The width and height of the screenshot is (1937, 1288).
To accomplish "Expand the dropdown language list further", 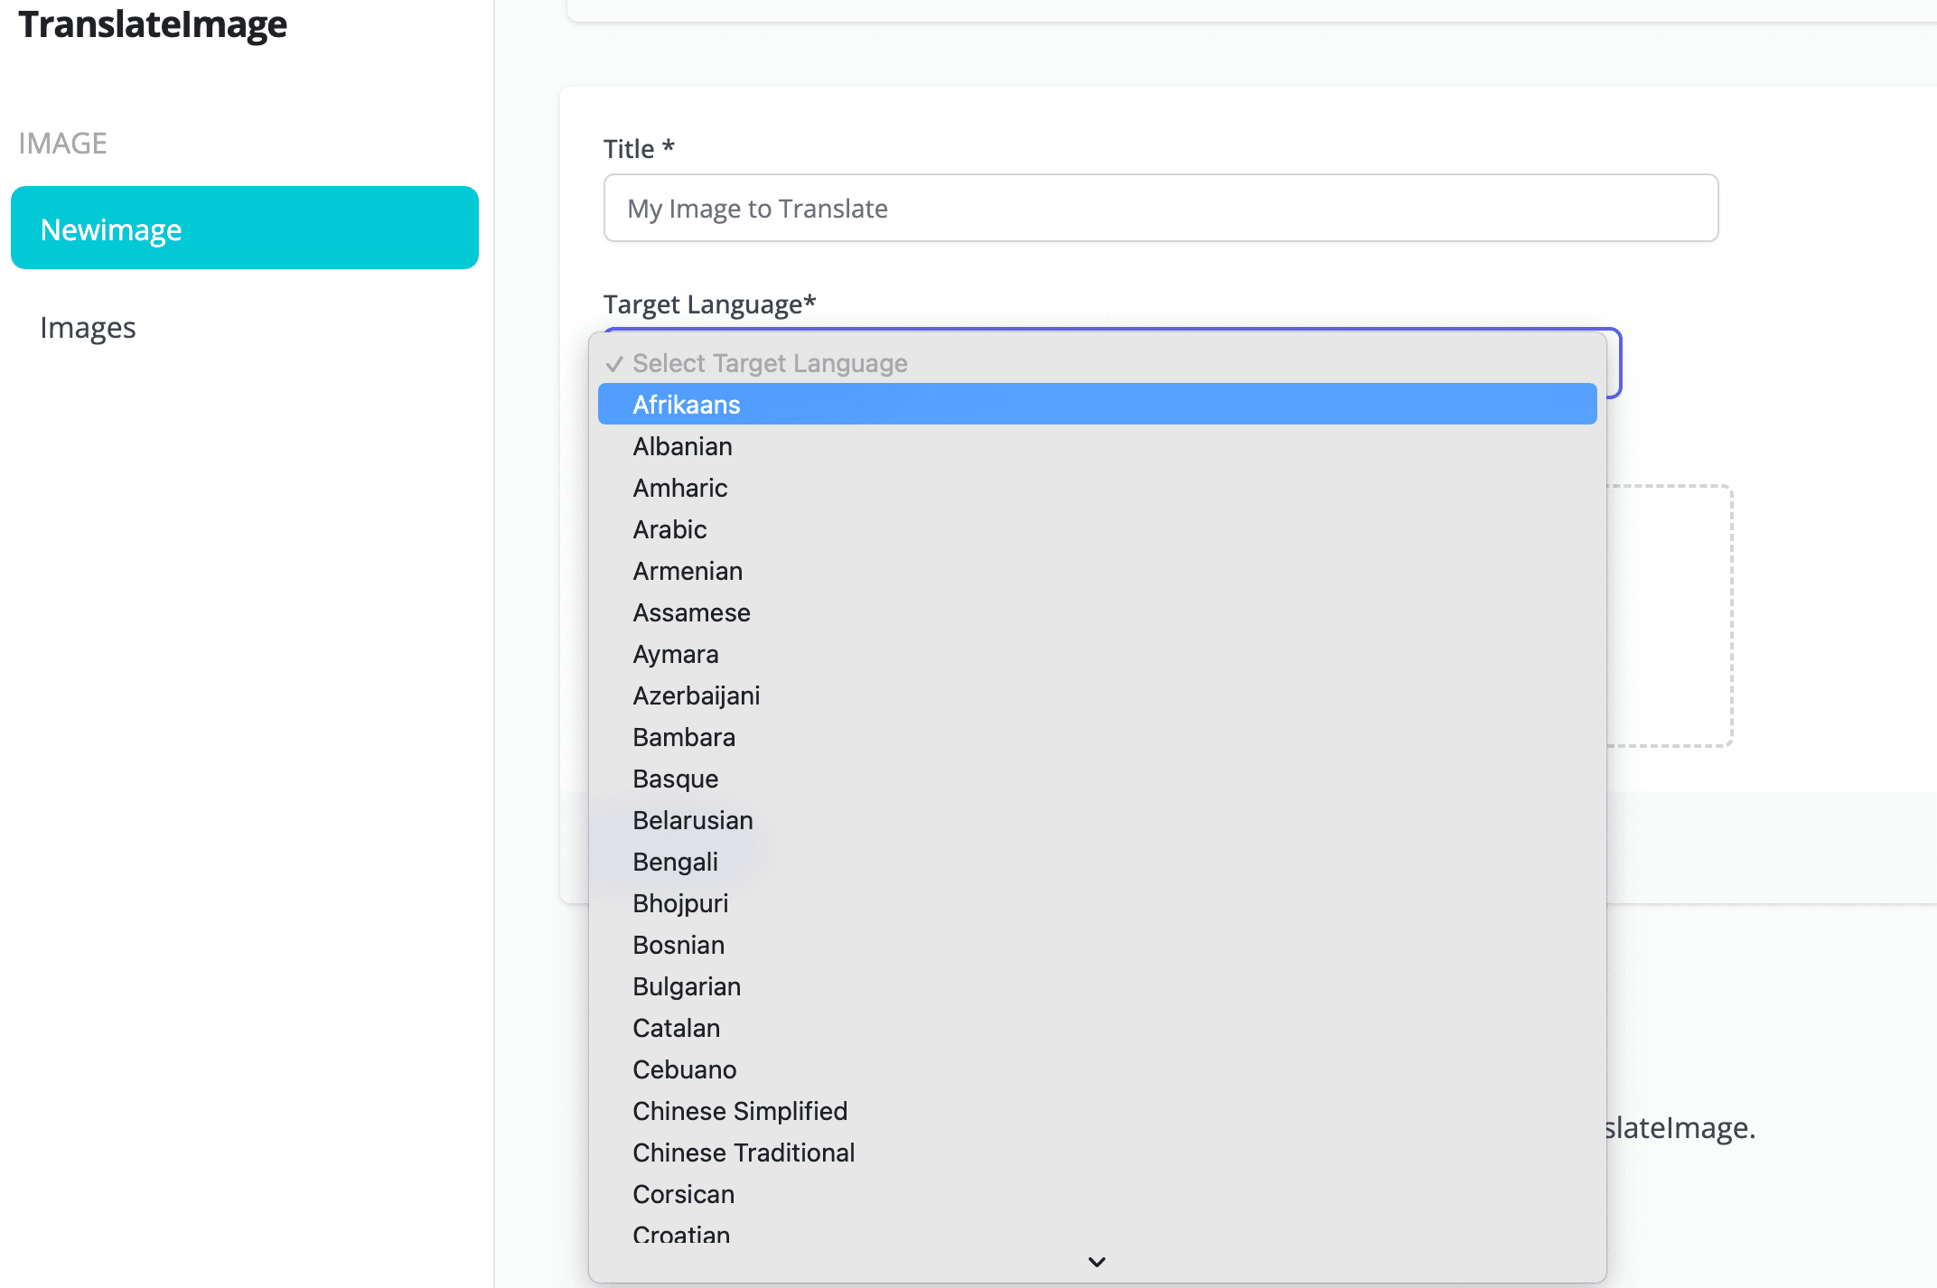I will click(1094, 1262).
